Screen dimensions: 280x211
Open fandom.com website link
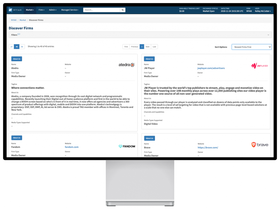coord(72,147)
